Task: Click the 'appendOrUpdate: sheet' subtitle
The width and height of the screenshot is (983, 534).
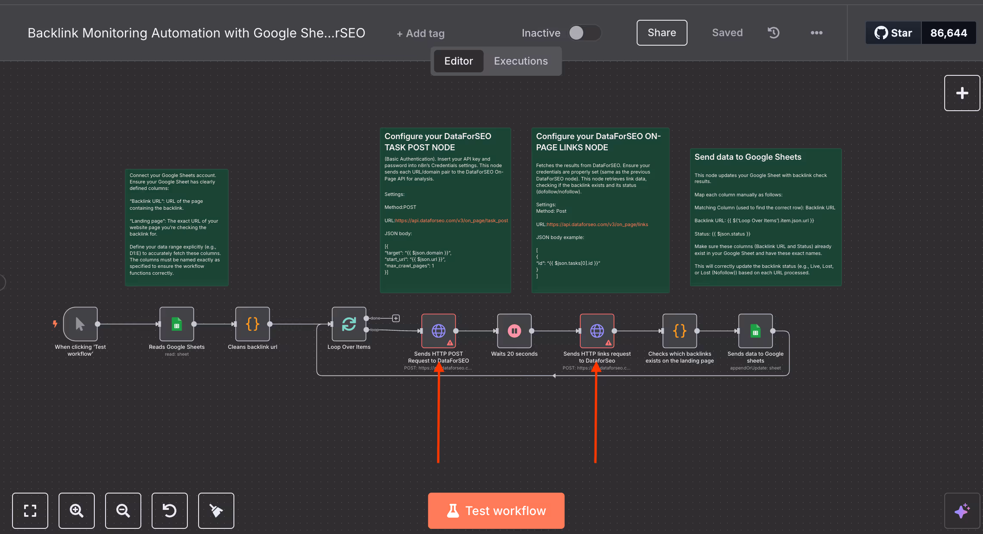Action: tap(756, 368)
